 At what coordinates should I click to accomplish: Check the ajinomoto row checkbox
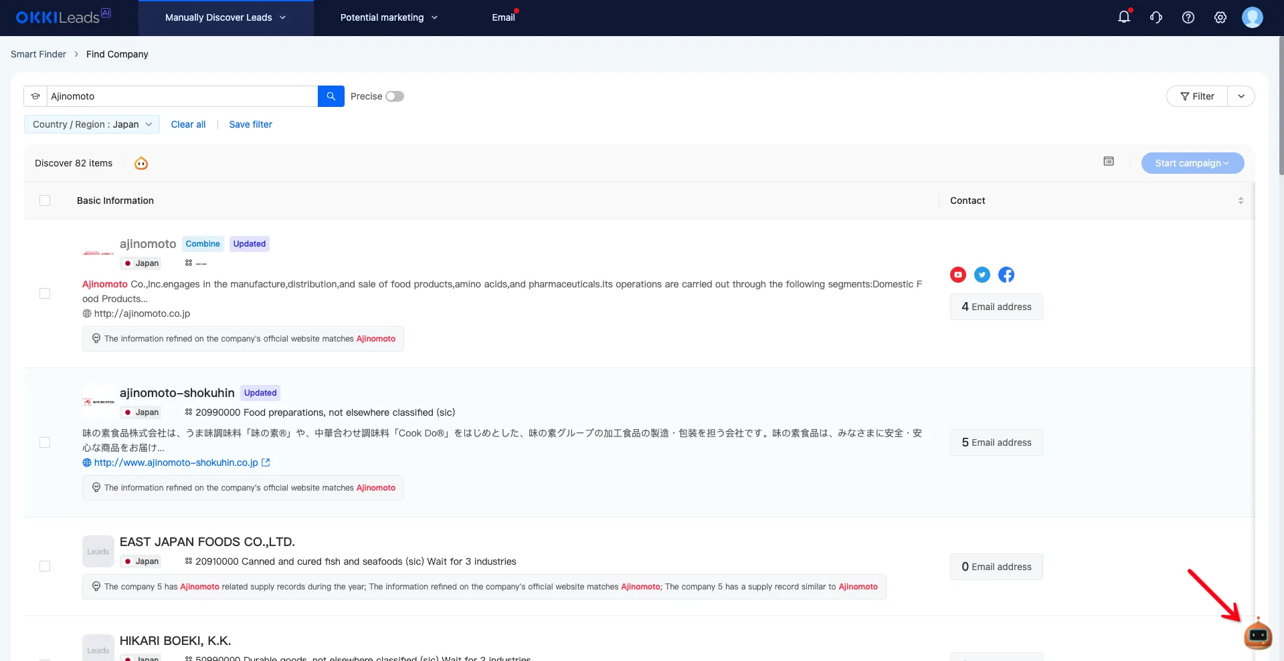(x=45, y=293)
